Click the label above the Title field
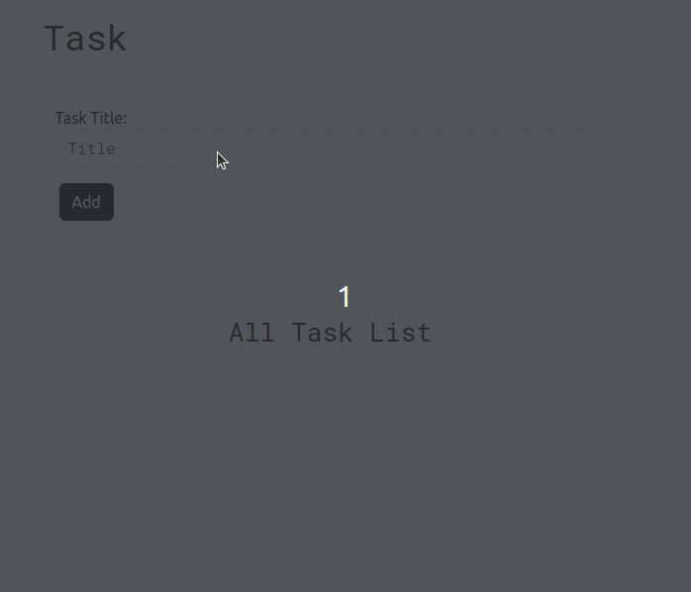The width and height of the screenshot is (691, 592). point(91,118)
